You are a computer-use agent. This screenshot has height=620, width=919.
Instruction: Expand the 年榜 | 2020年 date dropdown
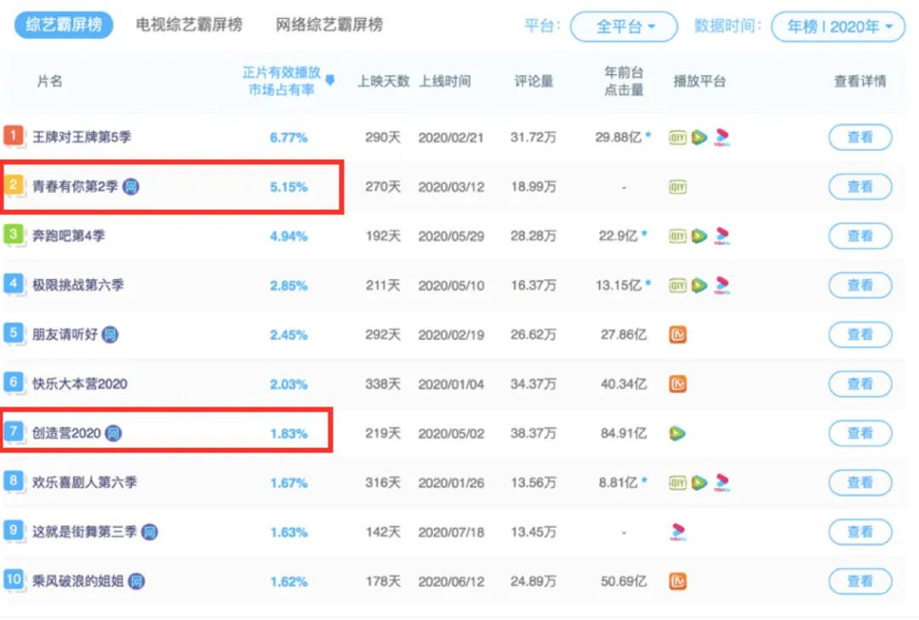(x=837, y=27)
